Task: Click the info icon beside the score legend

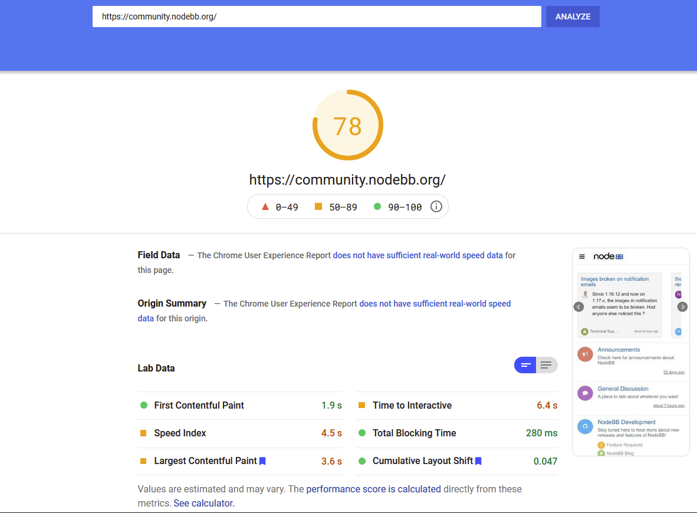Action: (x=436, y=206)
